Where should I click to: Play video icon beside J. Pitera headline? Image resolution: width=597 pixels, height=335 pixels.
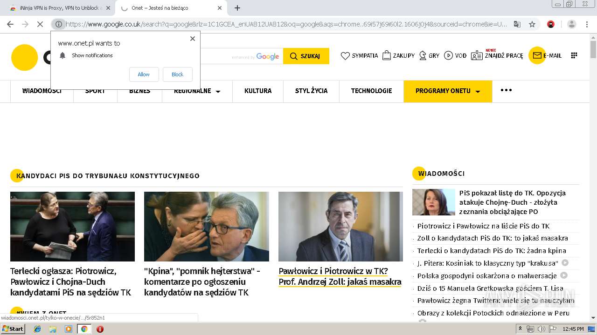(x=565, y=263)
